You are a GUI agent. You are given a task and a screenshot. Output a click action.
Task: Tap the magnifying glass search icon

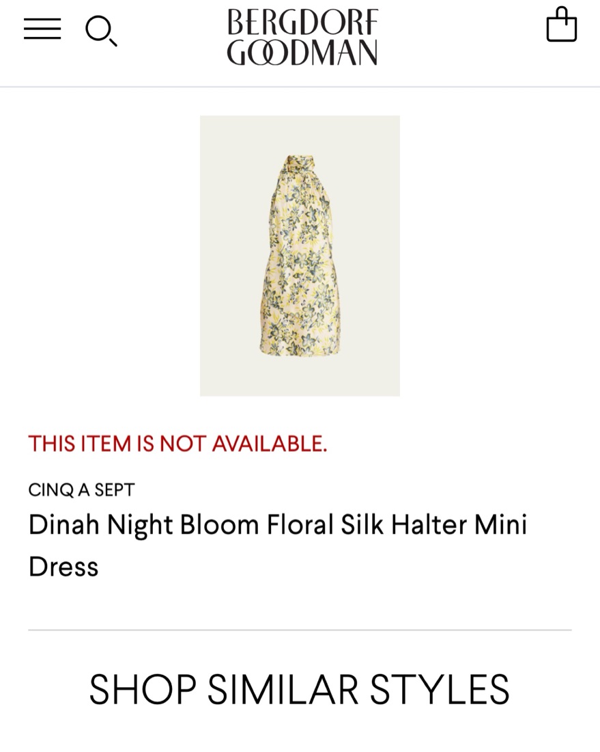point(100,31)
